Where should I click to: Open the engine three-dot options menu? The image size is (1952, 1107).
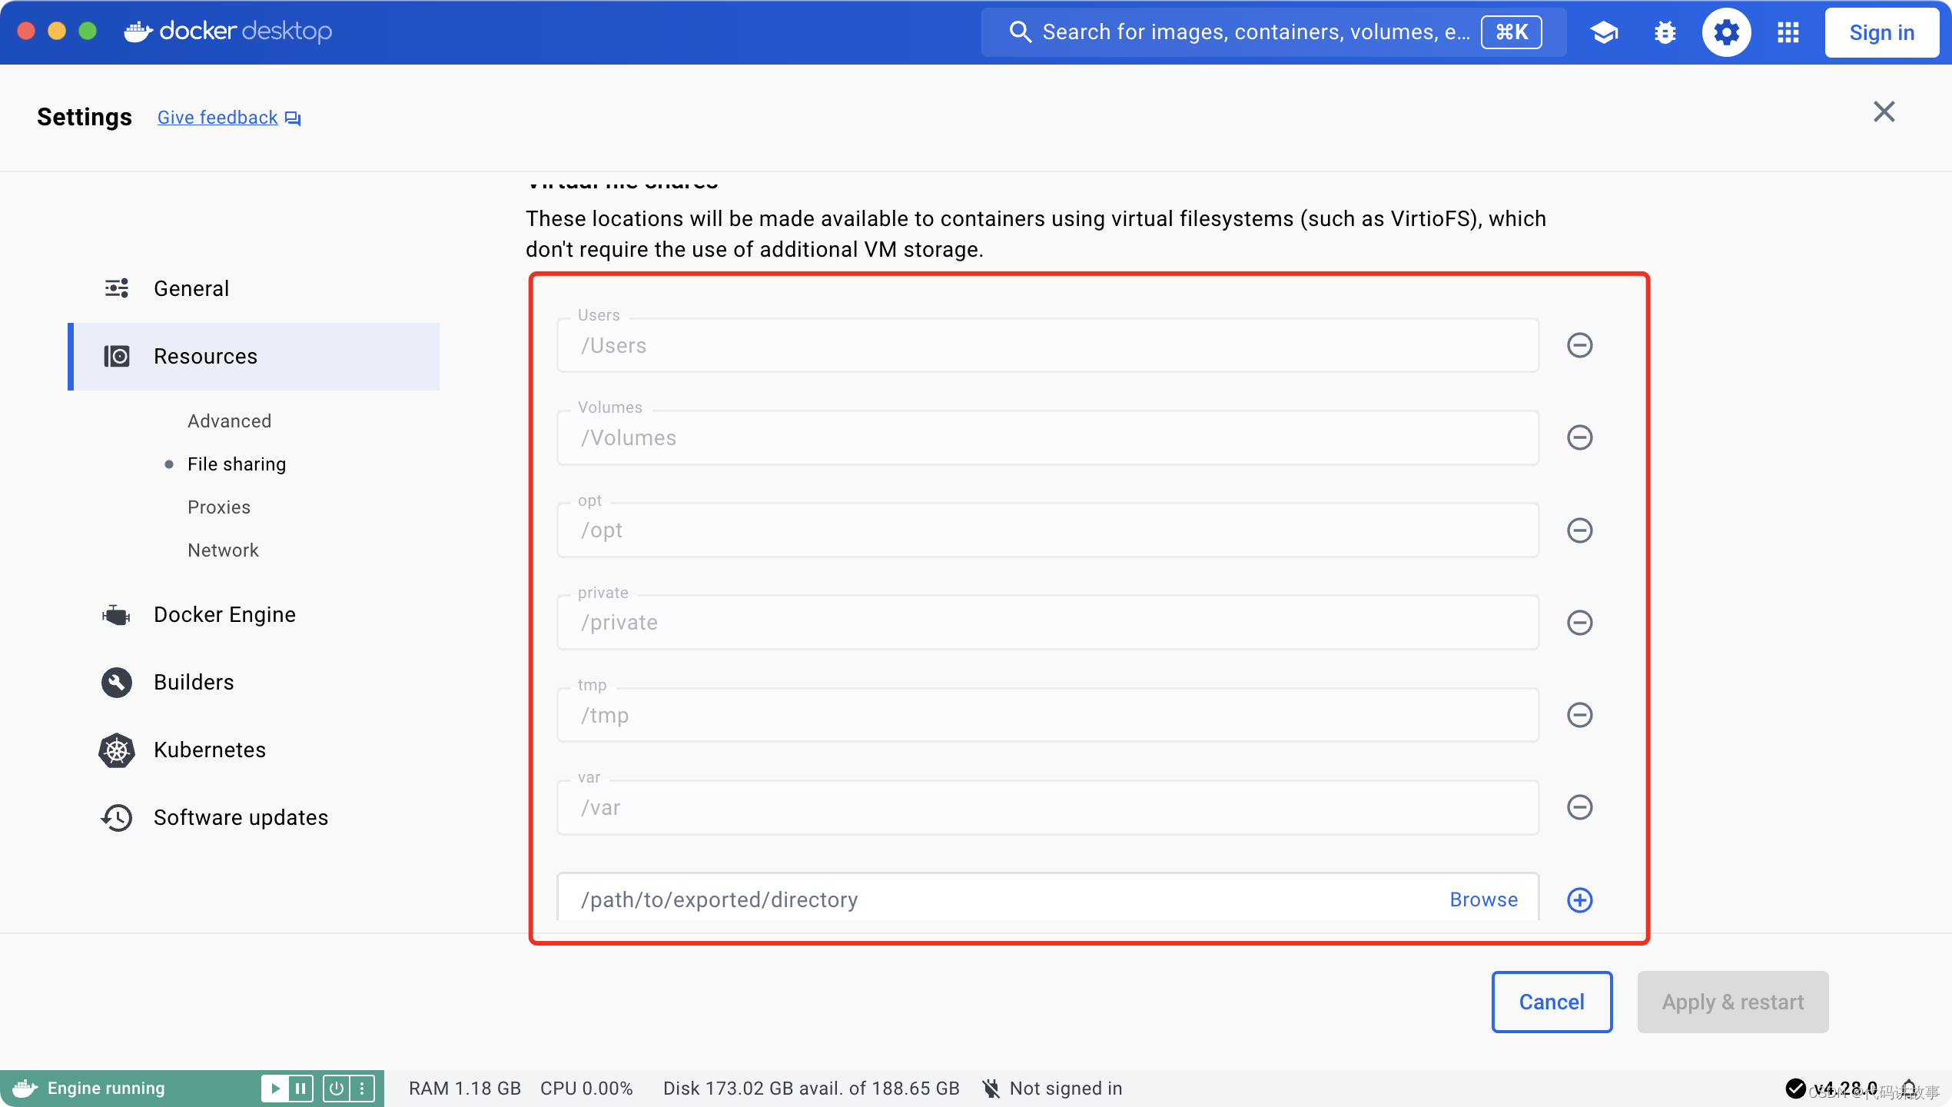click(x=362, y=1088)
